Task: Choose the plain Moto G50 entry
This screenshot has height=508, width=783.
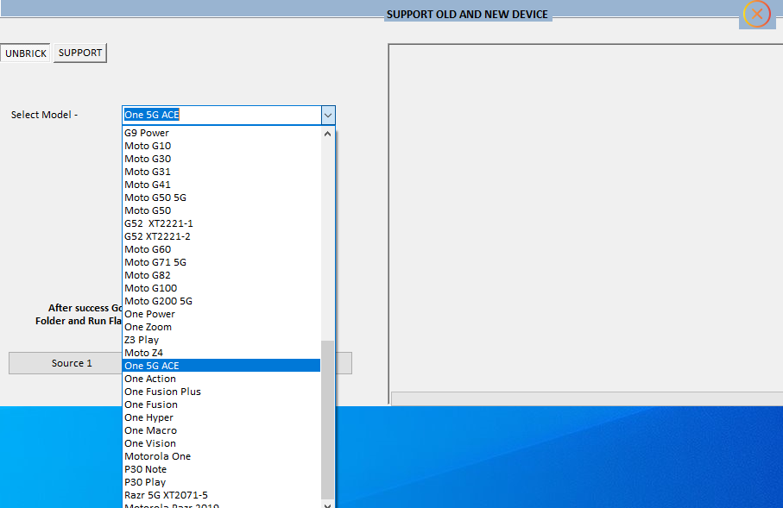Action: click(221, 210)
